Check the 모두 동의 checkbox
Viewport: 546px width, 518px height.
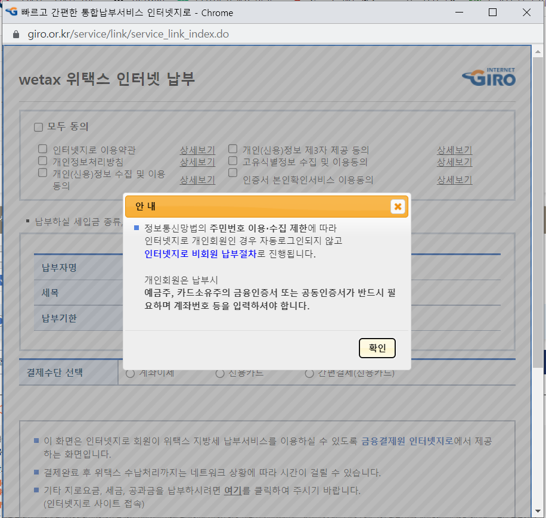point(38,127)
